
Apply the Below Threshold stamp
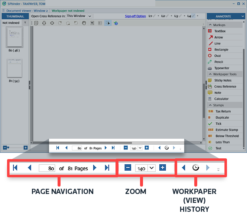pos(225,136)
